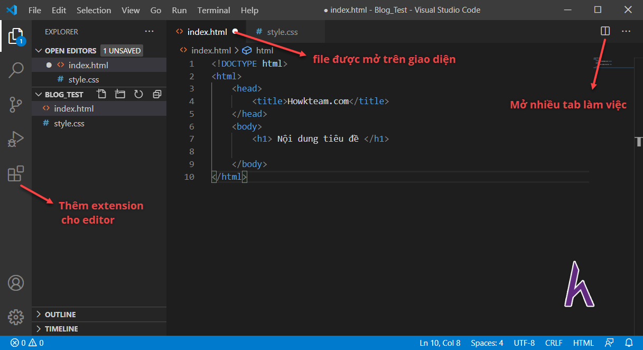
Task: Click the errors and warnings status indicator
Action: click(x=27, y=343)
